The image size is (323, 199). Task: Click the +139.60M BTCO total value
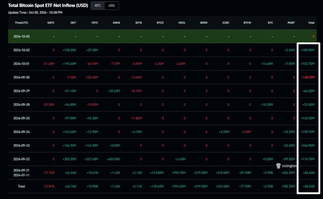(x=157, y=186)
